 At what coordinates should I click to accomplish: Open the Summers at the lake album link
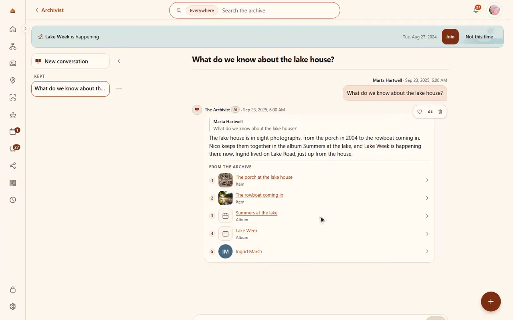256,213
